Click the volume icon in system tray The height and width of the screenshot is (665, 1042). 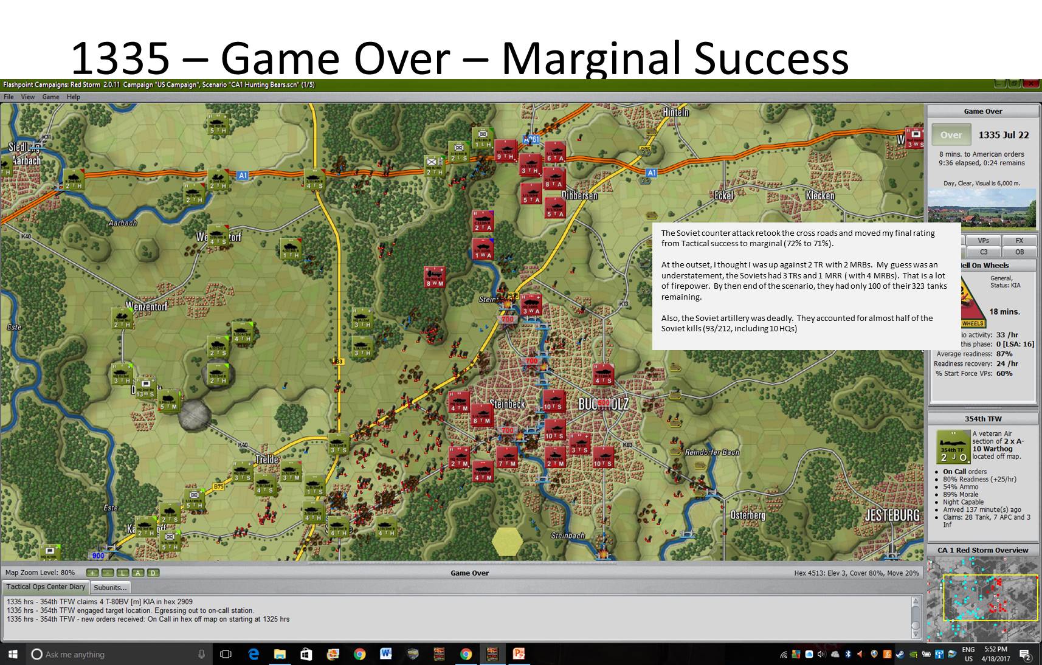click(821, 654)
